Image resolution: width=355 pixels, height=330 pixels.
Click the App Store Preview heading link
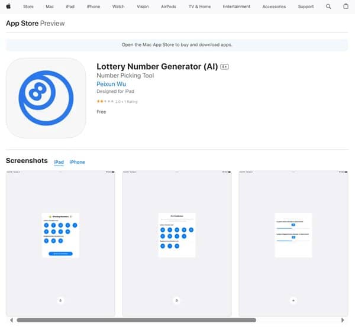35,23
